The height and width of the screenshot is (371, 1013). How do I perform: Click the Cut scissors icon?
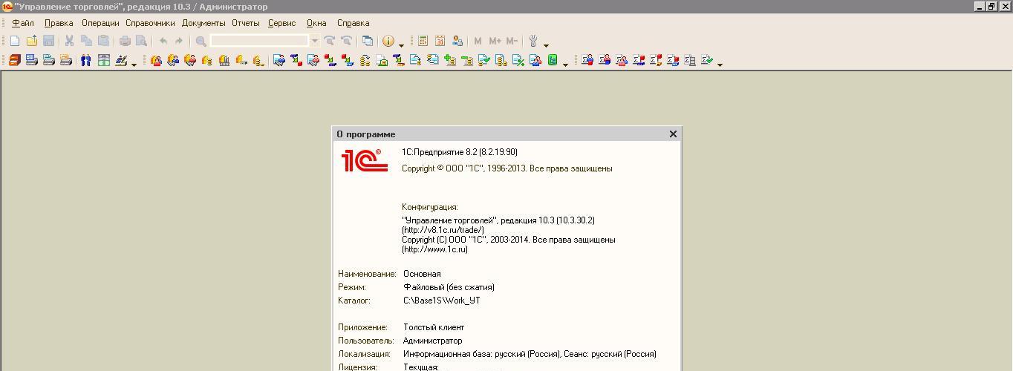69,41
